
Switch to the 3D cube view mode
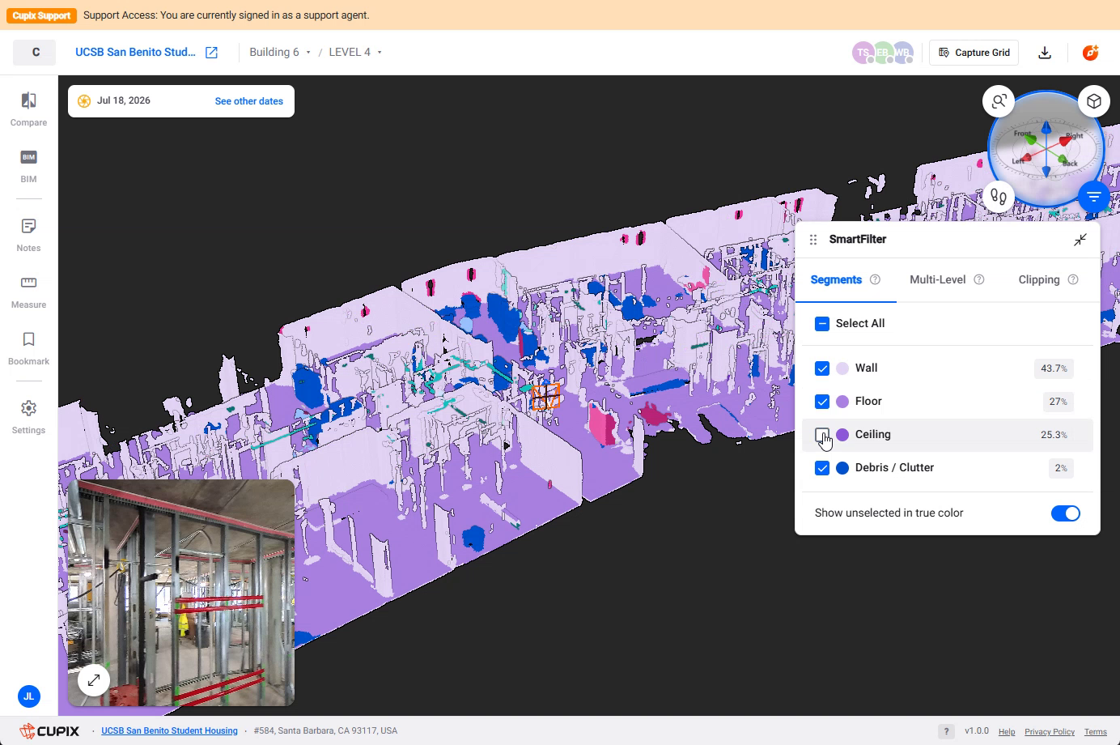[1094, 101]
